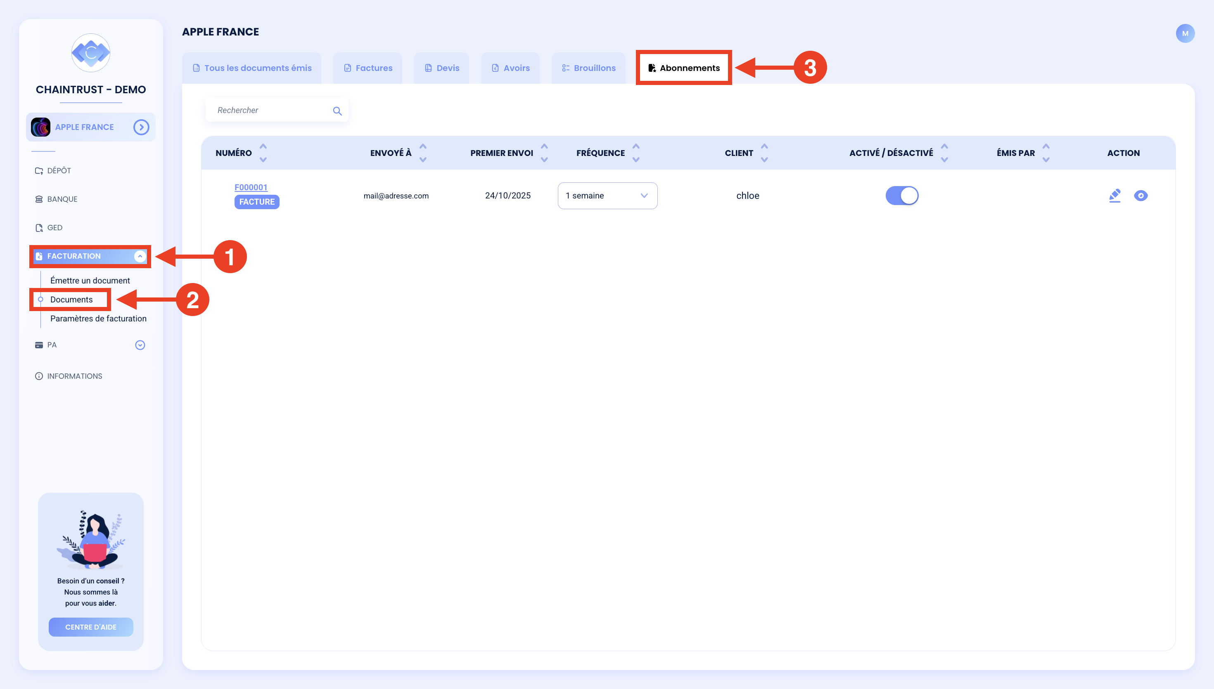Viewport: 1214px width, 689px height.
Task: Click the Apple France company logo thumbnail
Action: tap(41, 127)
